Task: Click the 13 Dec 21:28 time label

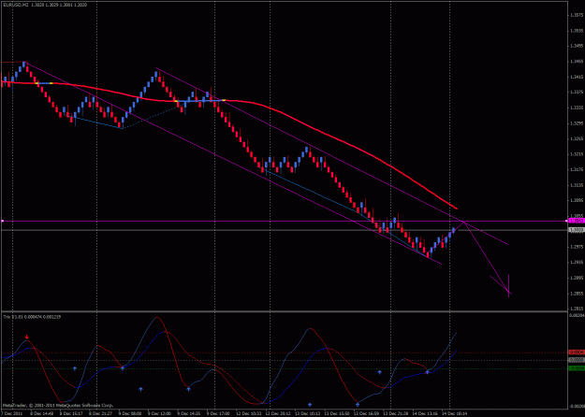Action: (x=394, y=413)
